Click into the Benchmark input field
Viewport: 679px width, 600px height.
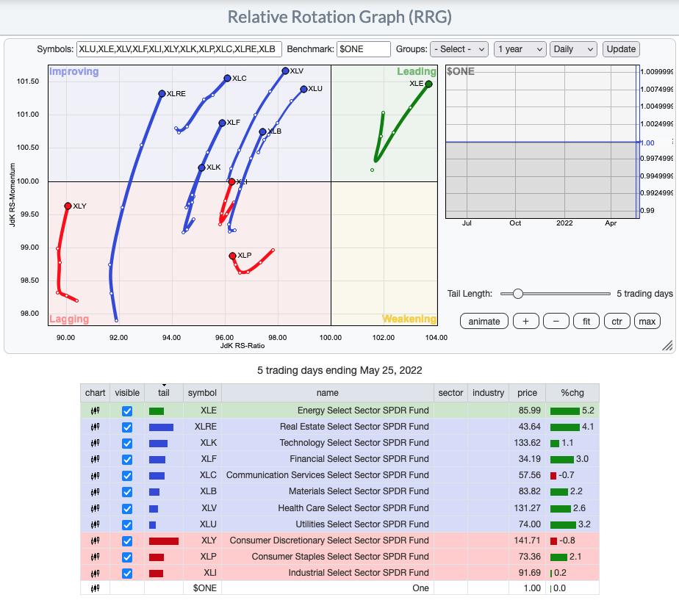tap(364, 49)
